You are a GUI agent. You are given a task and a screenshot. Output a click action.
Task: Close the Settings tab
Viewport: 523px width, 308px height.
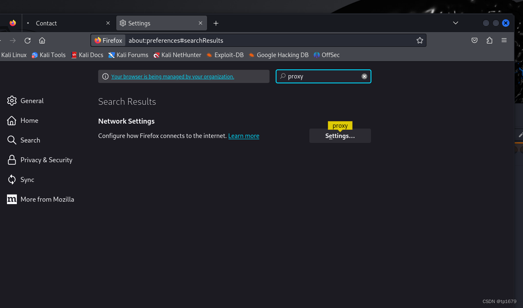[x=200, y=23]
